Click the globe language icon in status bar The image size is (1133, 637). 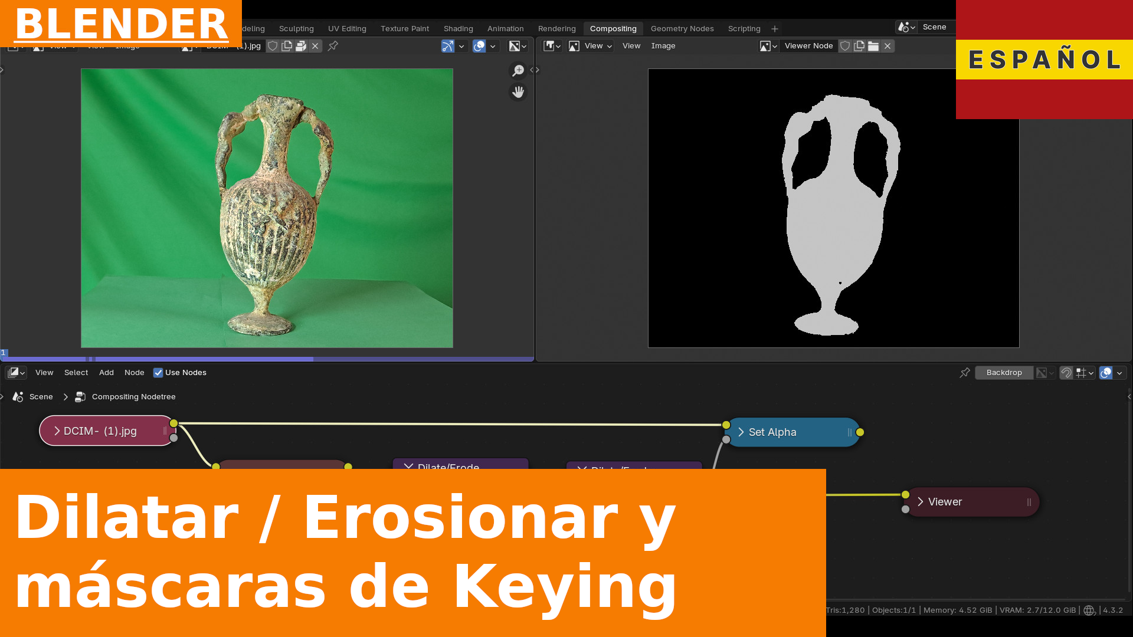[1089, 610]
